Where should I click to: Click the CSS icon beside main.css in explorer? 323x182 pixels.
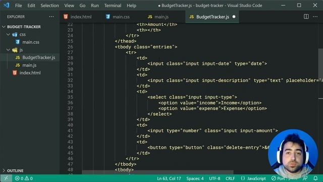(18, 42)
